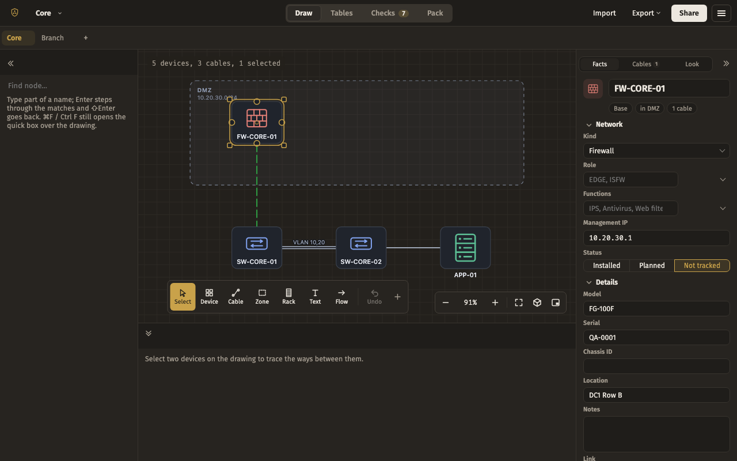
Task: Click the APP-01 server device
Action: pyautogui.click(x=465, y=248)
